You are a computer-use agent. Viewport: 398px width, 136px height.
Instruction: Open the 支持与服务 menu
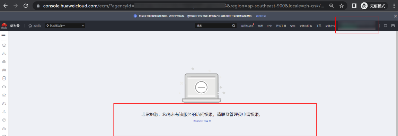coord(306,26)
